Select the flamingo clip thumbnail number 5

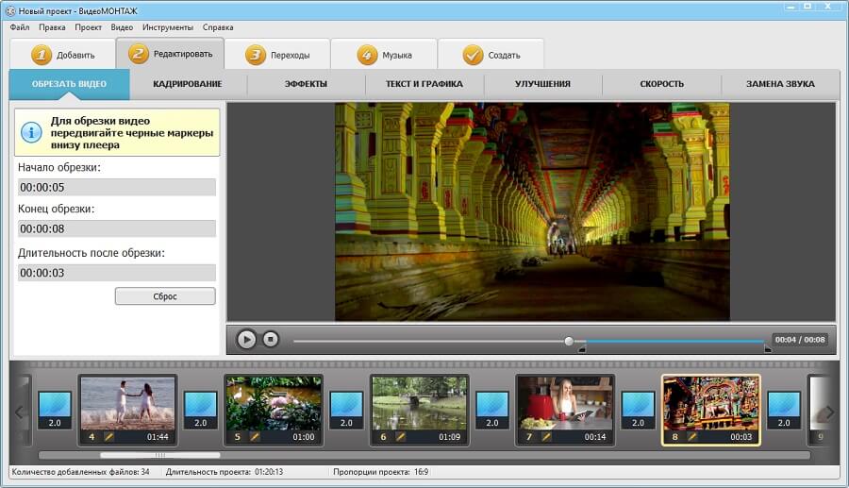[x=274, y=402]
